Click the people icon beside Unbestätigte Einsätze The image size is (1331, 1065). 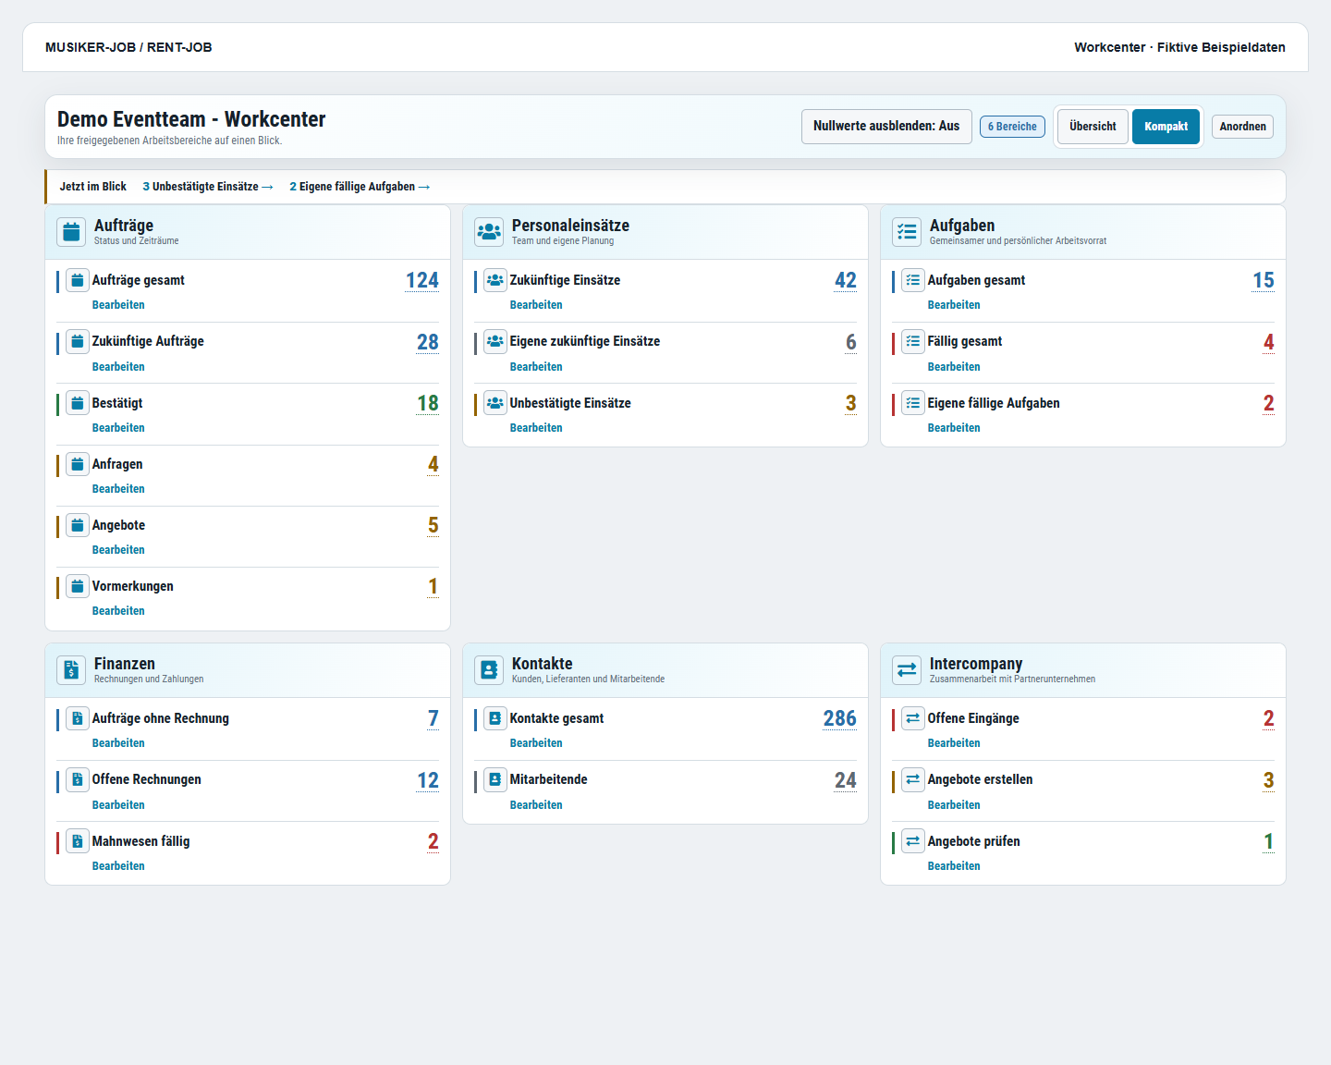[495, 403]
